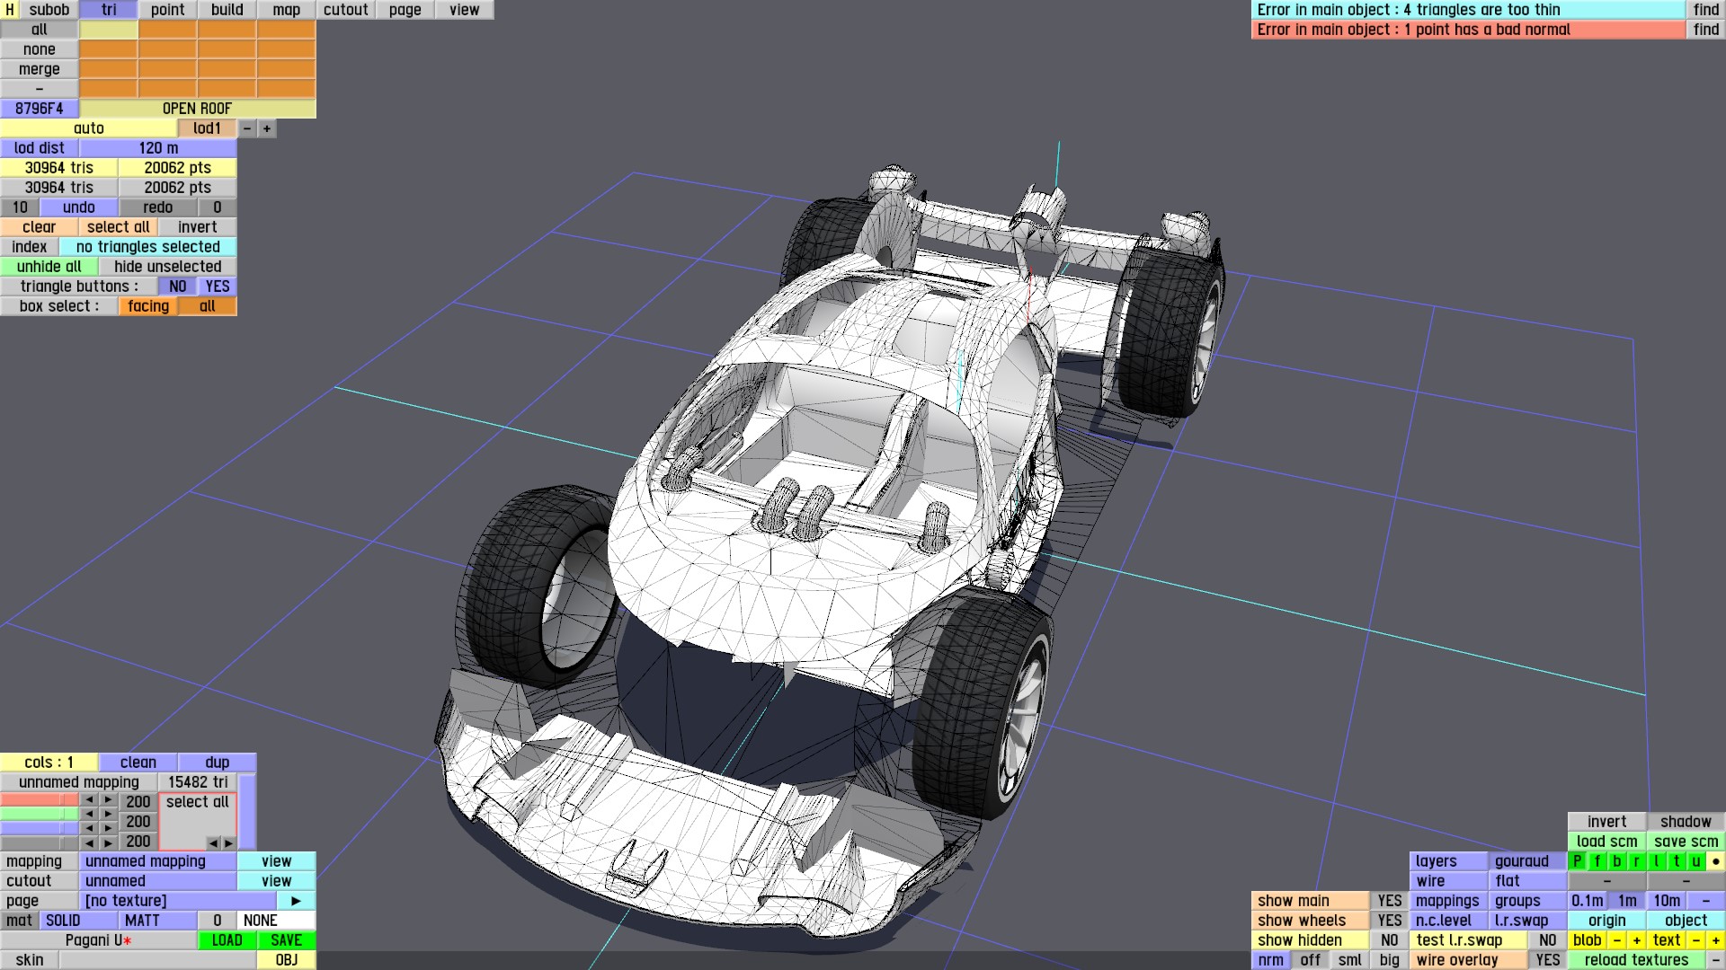The image size is (1726, 970).
Task: Select the P perspective view button
Action: pyautogui.click(x=1577, y=861)
